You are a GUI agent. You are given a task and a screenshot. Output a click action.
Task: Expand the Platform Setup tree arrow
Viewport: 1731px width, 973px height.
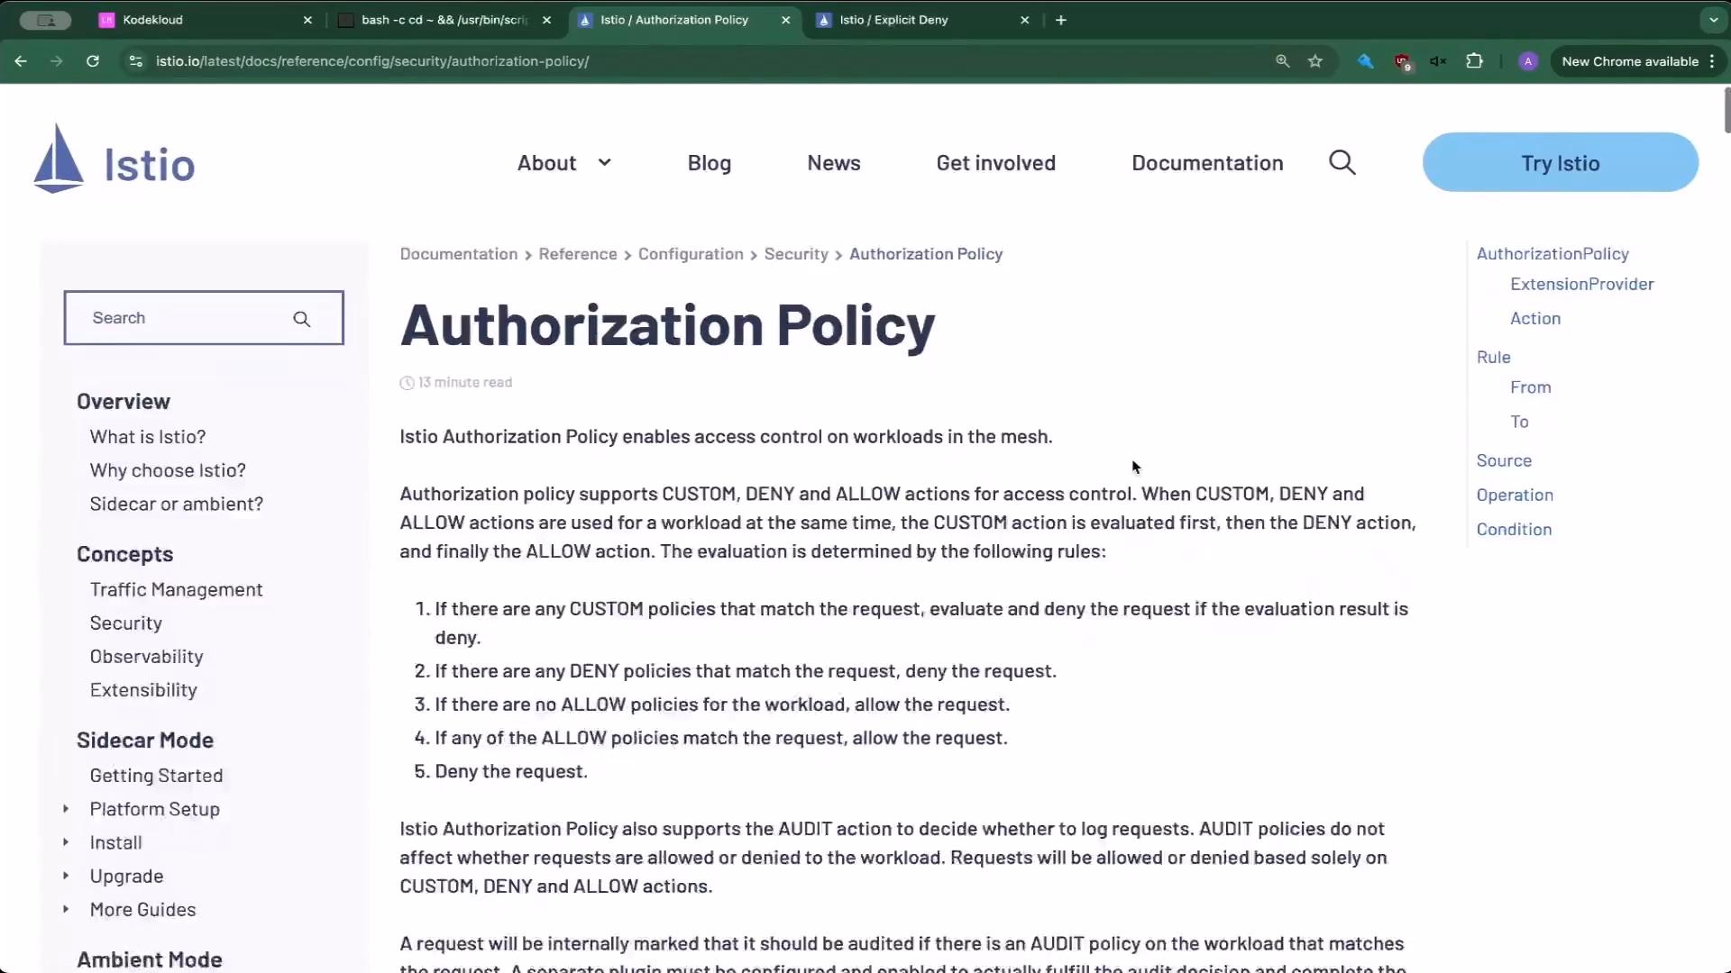[66, 809]
